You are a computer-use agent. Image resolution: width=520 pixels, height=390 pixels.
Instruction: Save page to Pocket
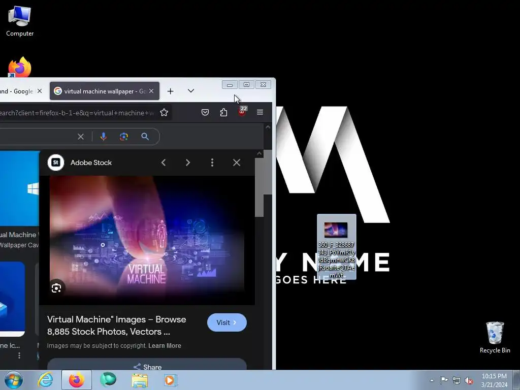(205, 112)
